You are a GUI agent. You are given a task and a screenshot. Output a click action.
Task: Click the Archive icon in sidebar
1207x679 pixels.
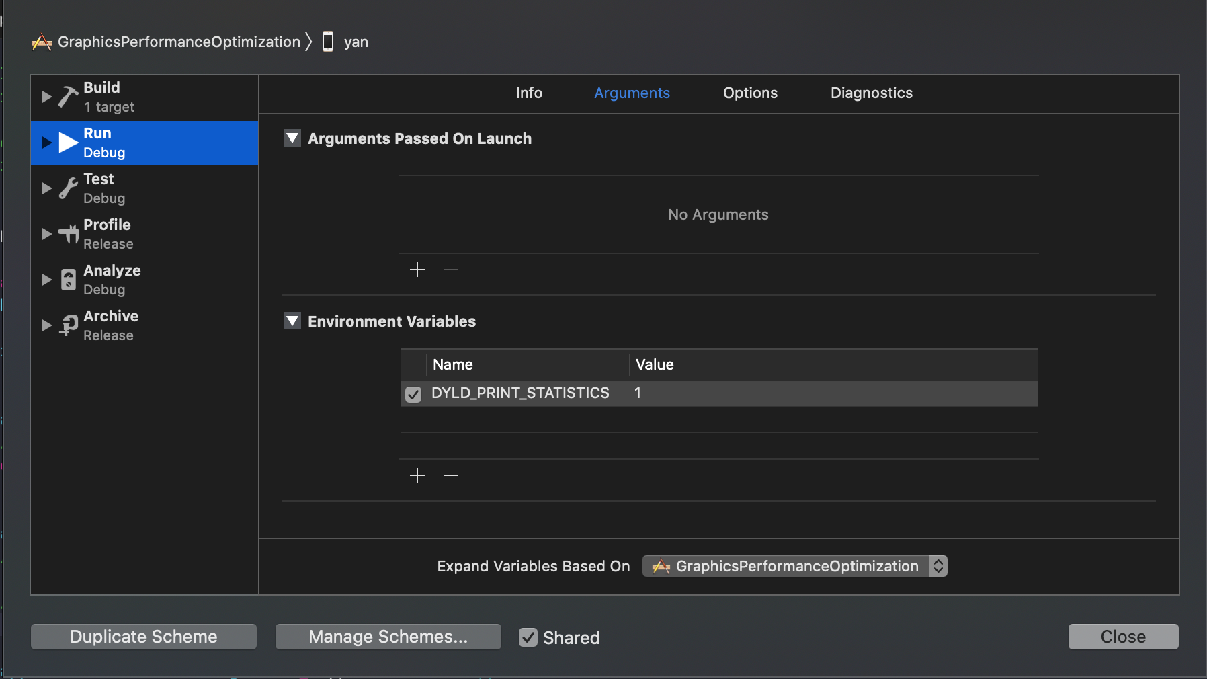click(x=68, y=325)
